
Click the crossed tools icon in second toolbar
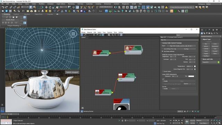click(x=179, y=11)
